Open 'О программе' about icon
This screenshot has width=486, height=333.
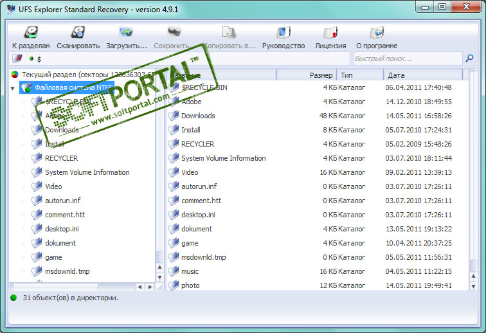(377, 32)
